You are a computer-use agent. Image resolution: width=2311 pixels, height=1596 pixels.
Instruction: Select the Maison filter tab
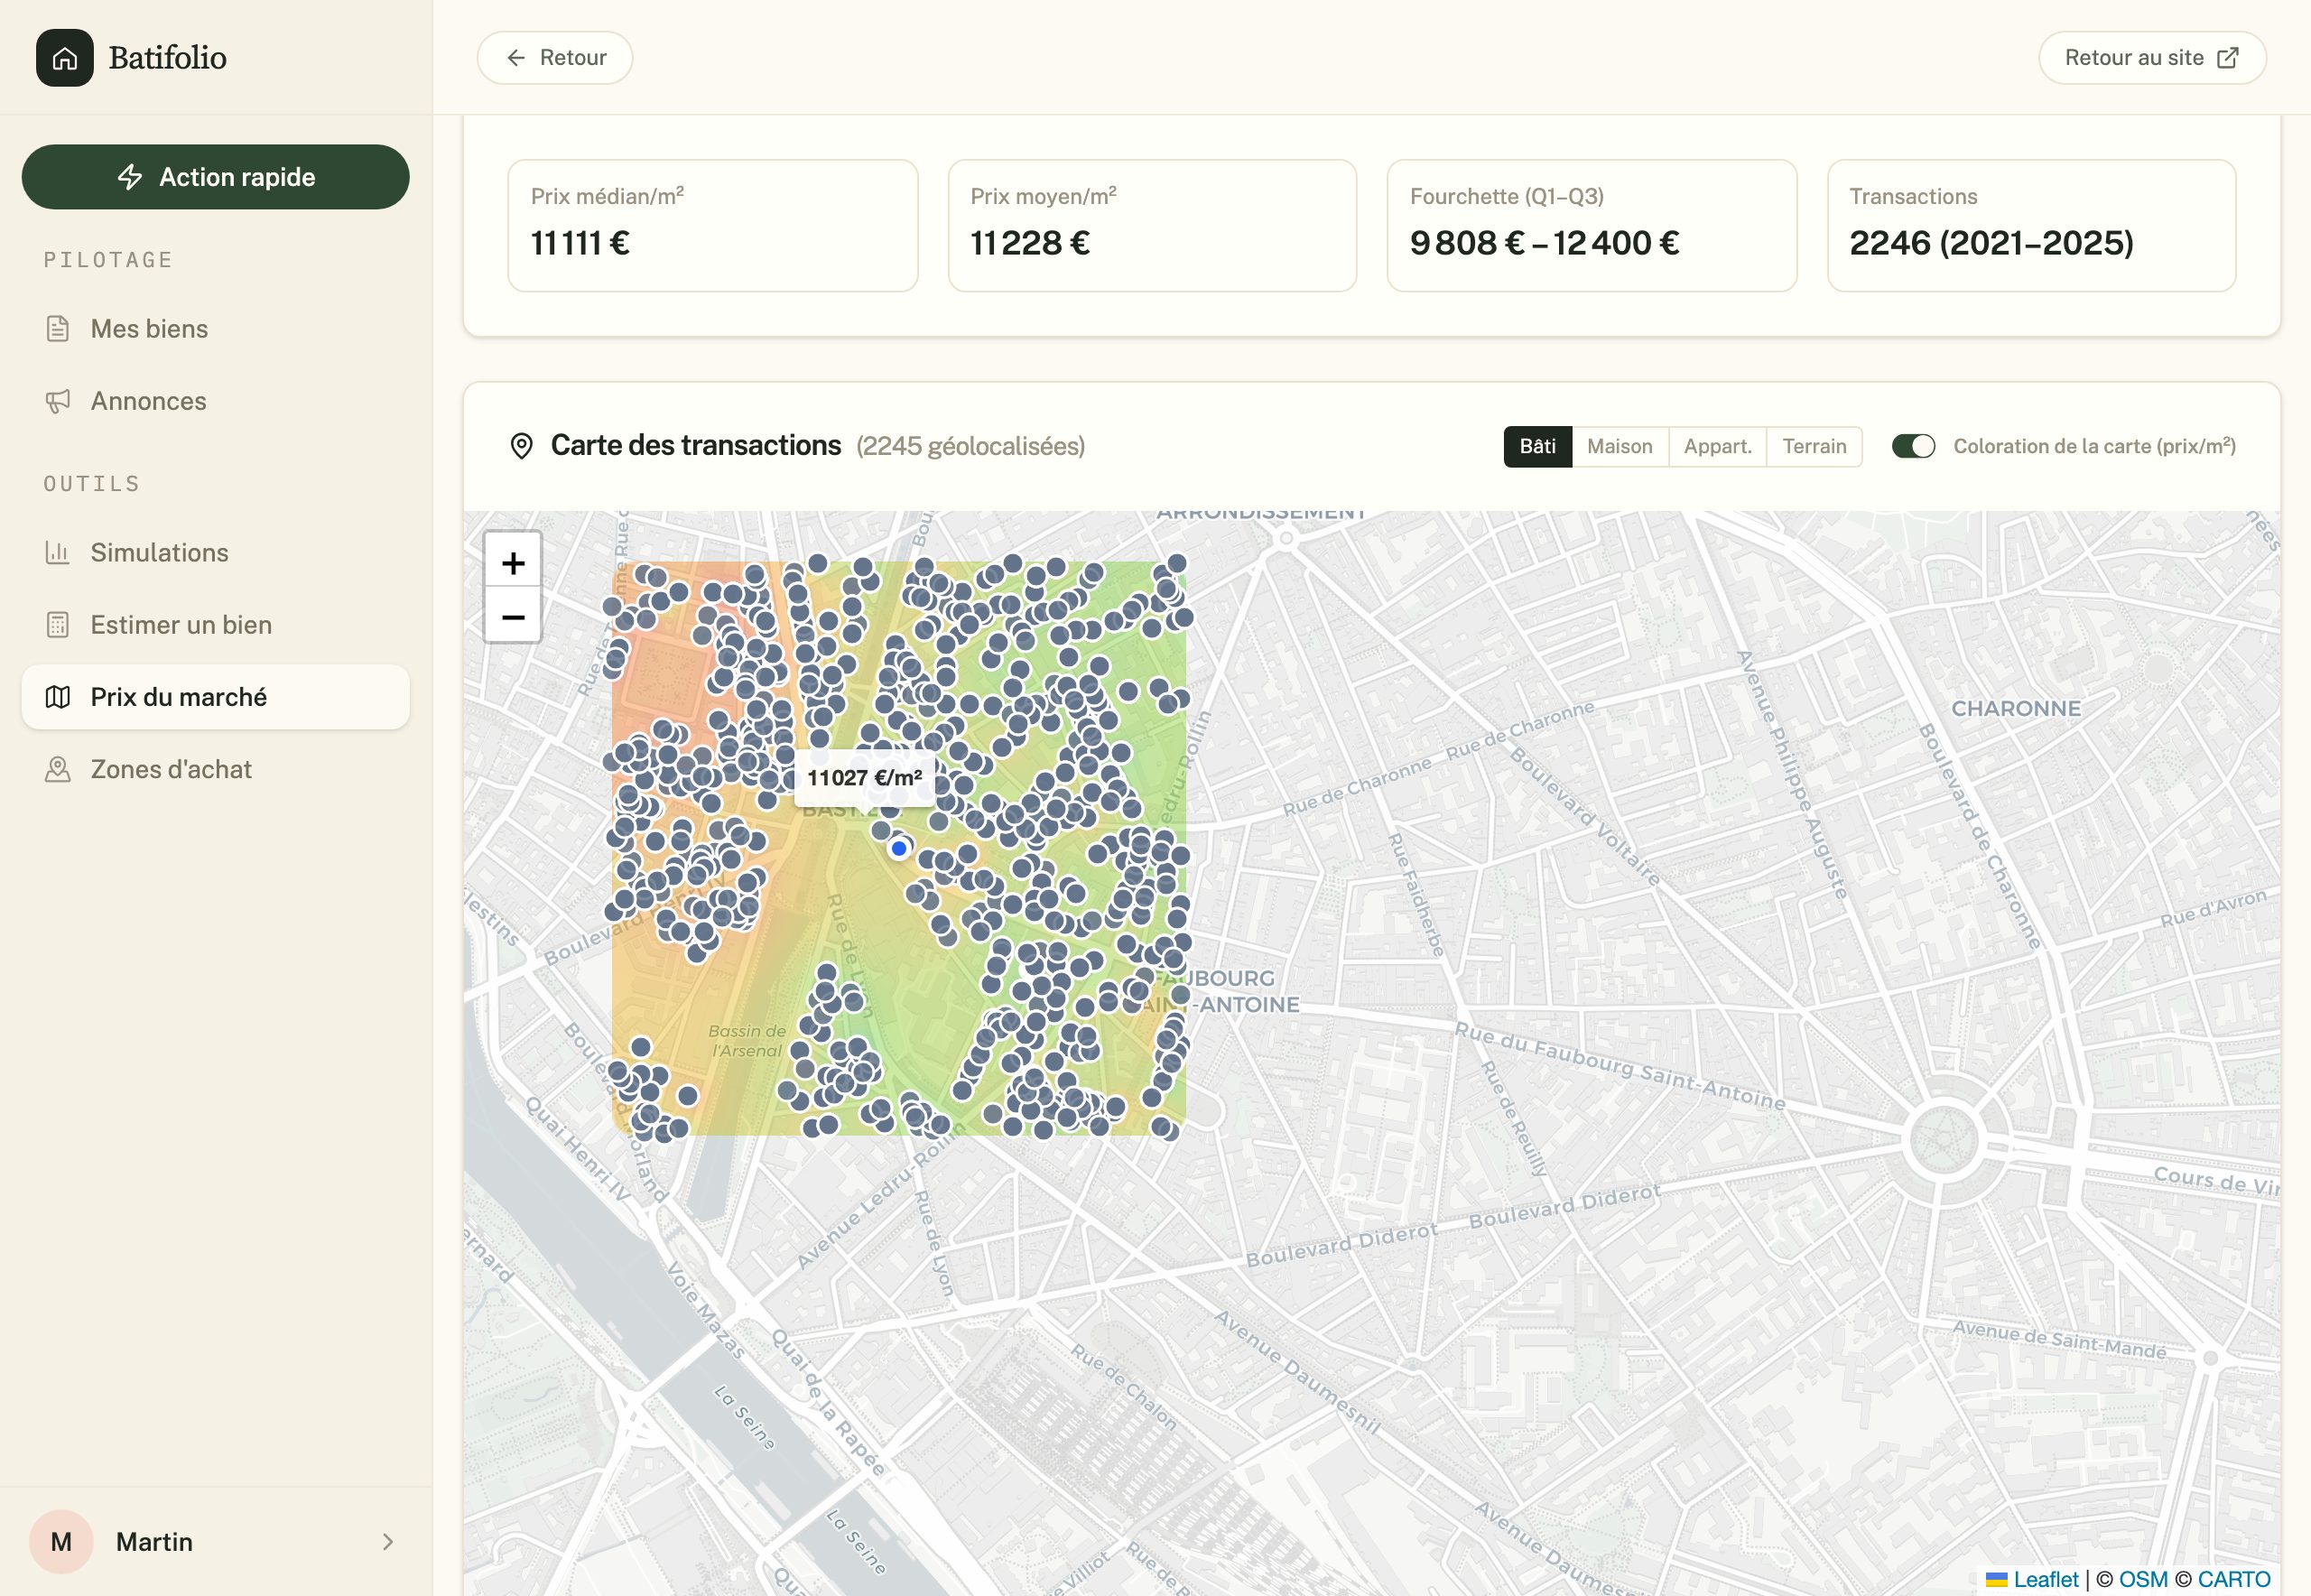tap(1620, 446)
